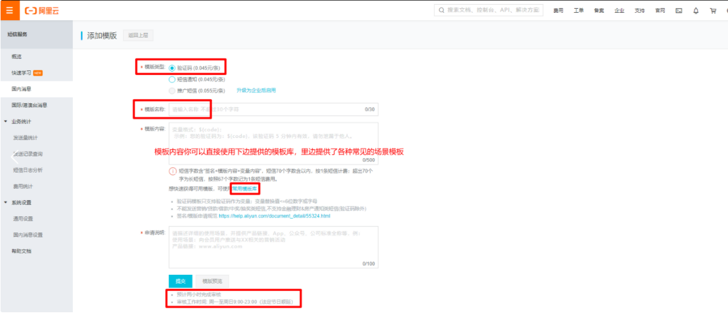Open 短信日志分析 in the sidebar
This screenshot has width=728, height=314.
coord(28,170)
